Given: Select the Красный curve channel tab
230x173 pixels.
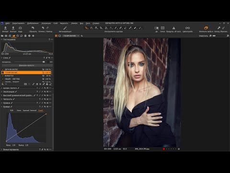Looking at the screenshot, I should point(26,111).
